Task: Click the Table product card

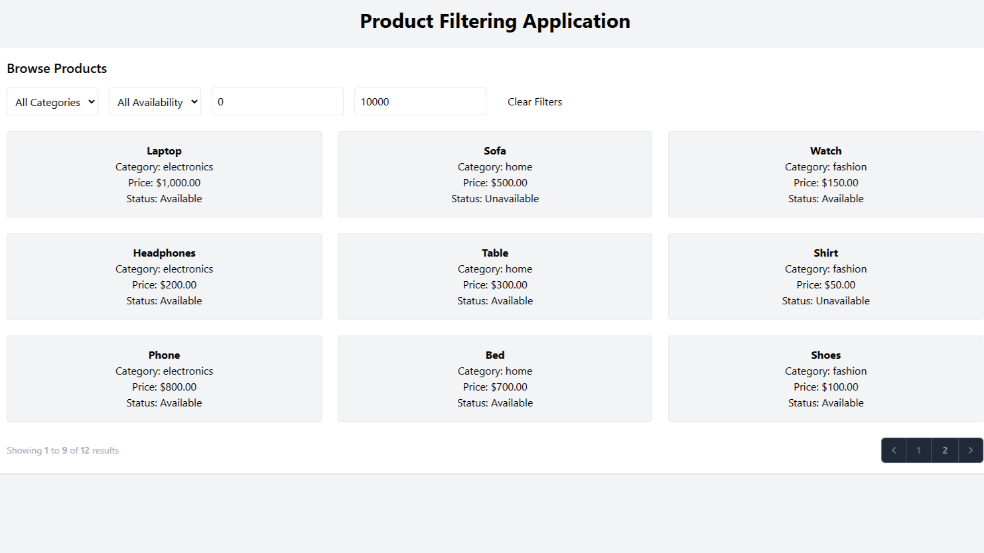Action: [x=494, y=276]
